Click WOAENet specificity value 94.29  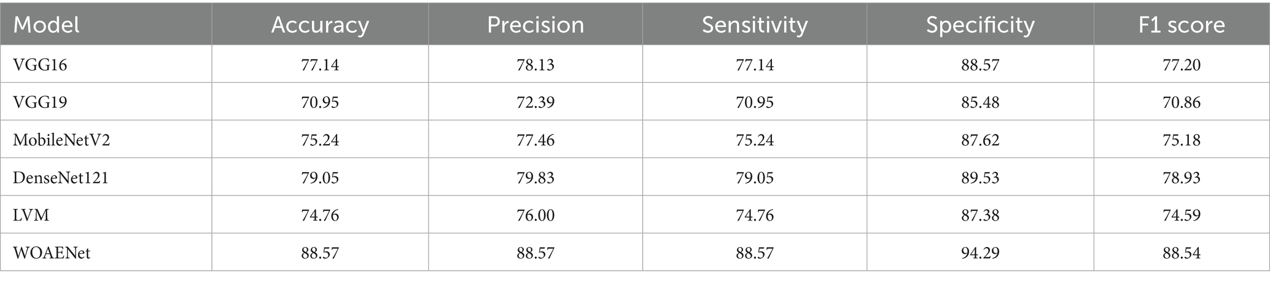pos(980,253)
